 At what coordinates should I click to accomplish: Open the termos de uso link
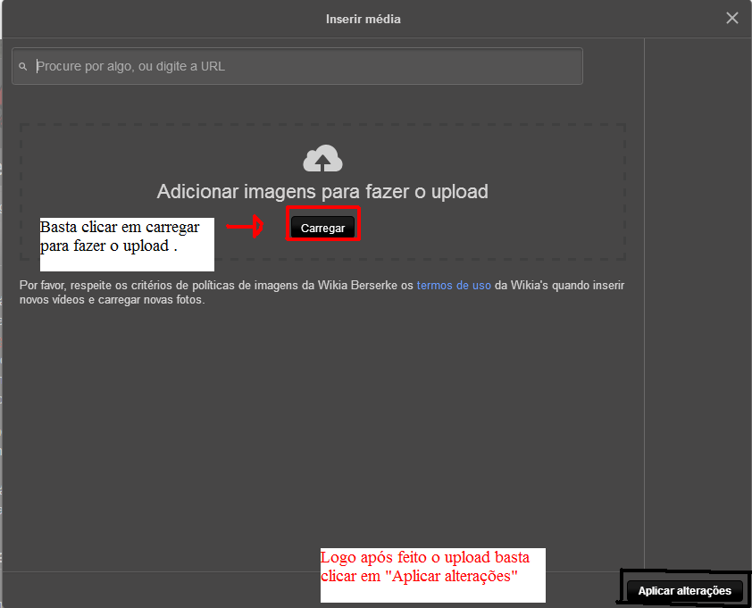click(454, 286)
